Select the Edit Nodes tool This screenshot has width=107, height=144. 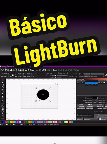tap(2, 89)
